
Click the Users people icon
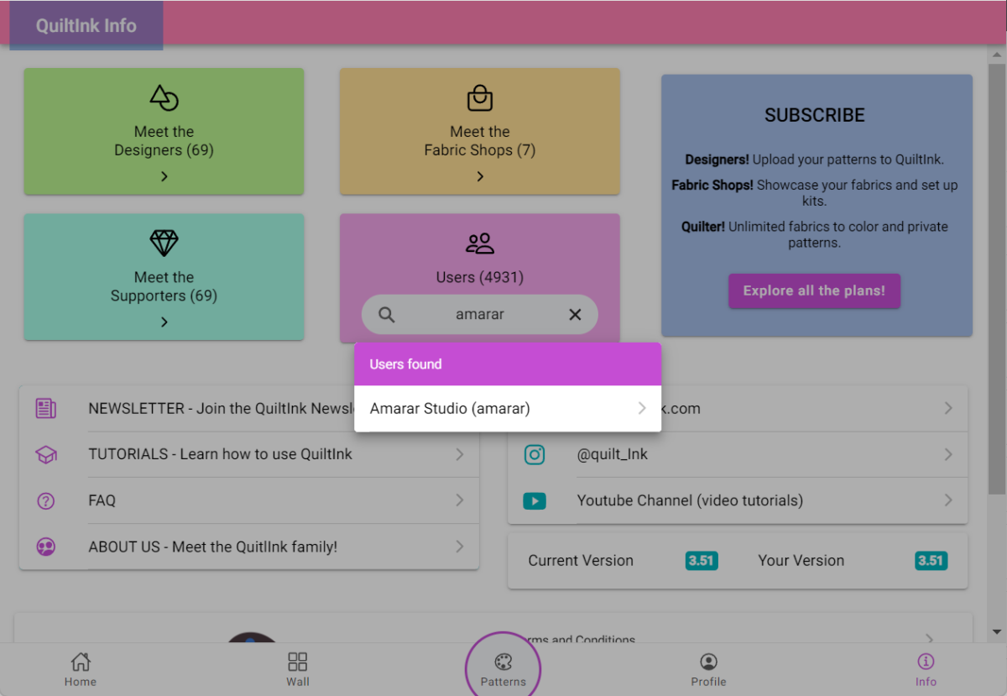[479, 243]
